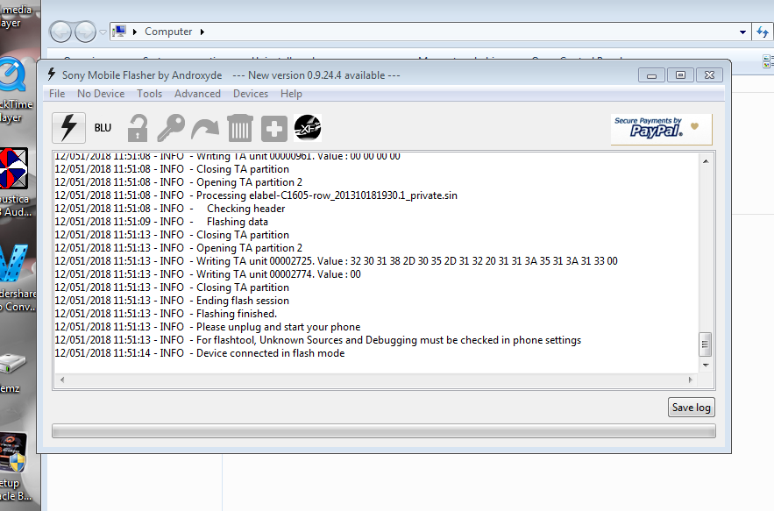The width and height of the screenshot is (774, 511).
Task: Click the vertical scrollbar thumb in log
Action: click(x=706, y=344)
